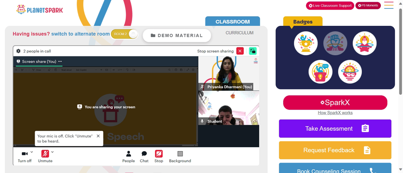Open the Badges tab
The width and height of the screenshot is (403, 173).
[x=303, y=22]
